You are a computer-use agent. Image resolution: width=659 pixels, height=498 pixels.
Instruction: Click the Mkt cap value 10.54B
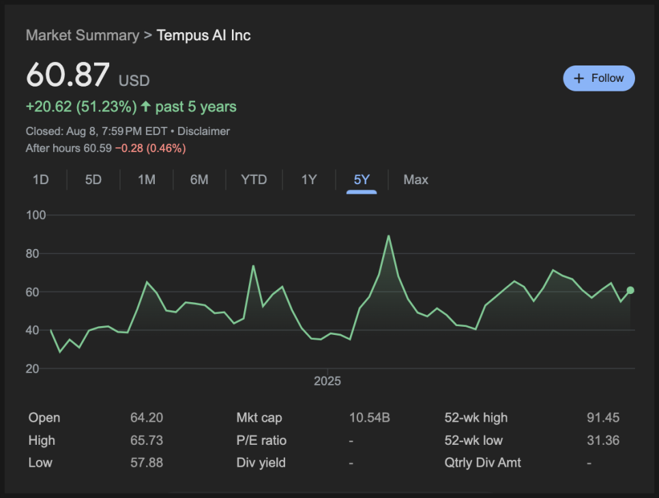(x=370, y=418)
